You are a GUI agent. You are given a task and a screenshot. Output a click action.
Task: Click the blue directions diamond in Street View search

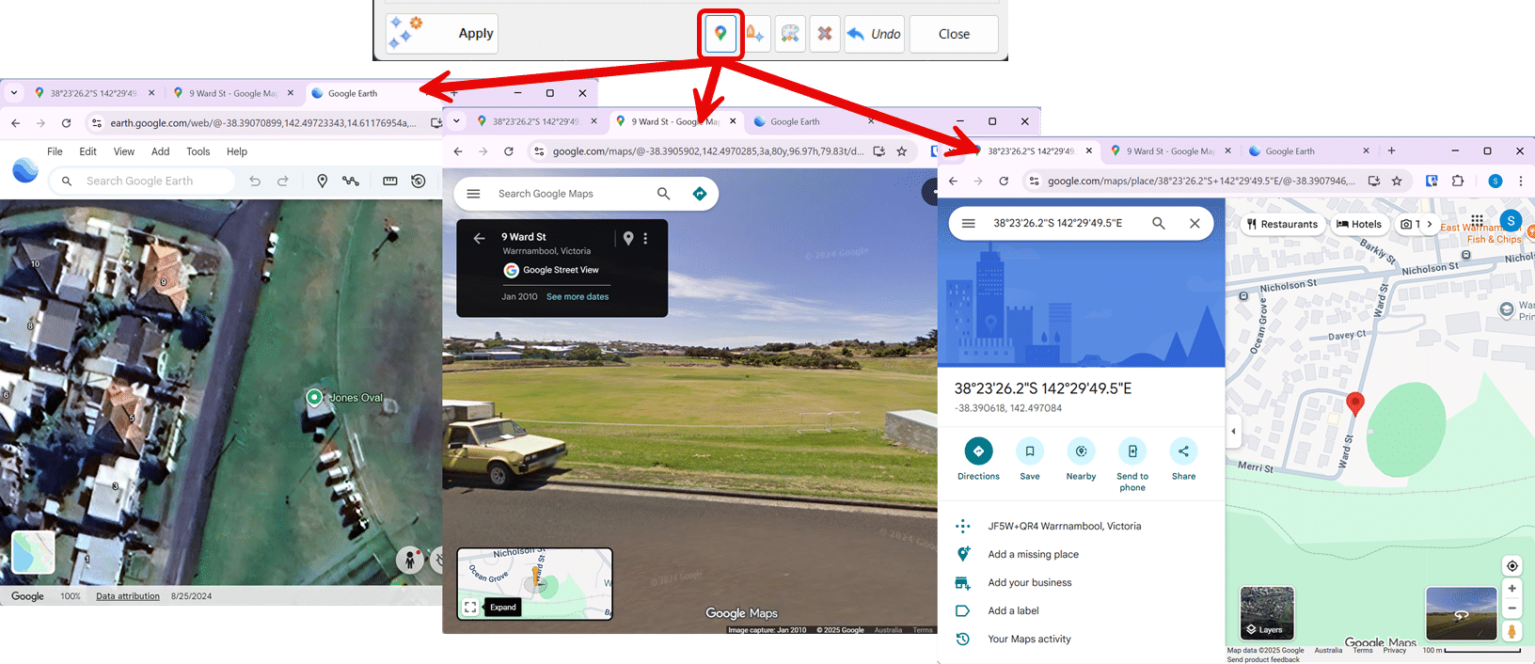tap(700, 194)
